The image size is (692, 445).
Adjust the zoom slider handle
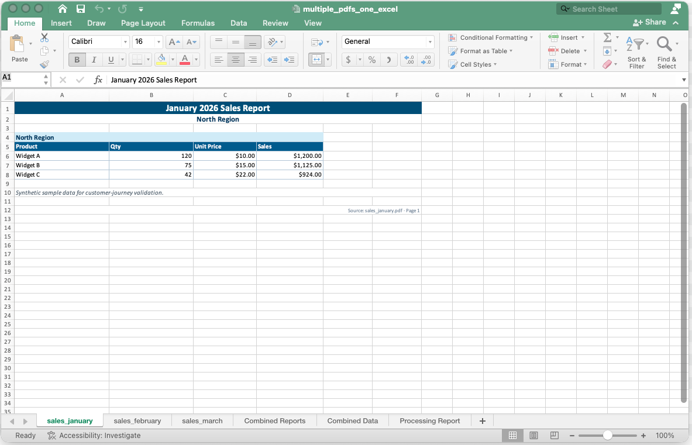point(608,435)
